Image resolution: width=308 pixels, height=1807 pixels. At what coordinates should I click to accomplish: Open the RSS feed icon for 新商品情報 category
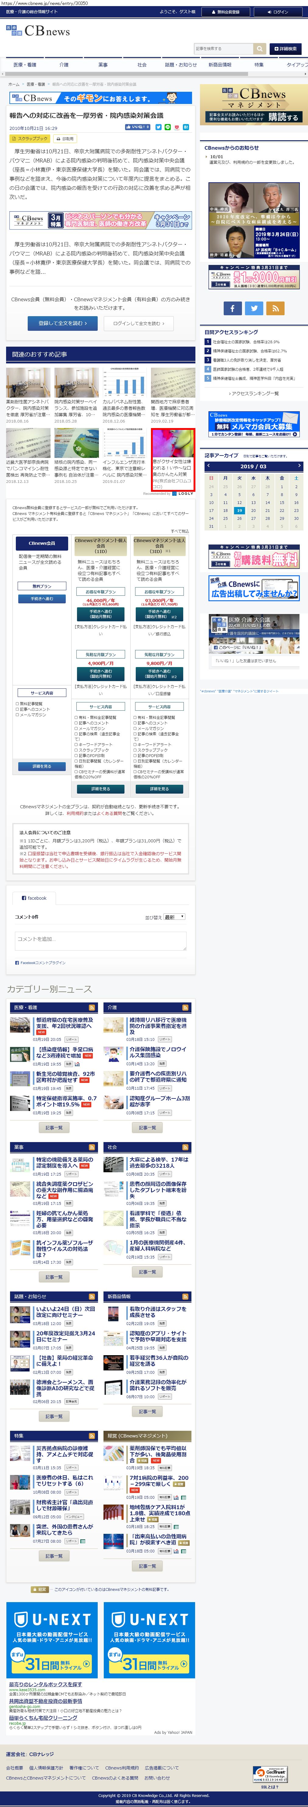point(186,1296)
